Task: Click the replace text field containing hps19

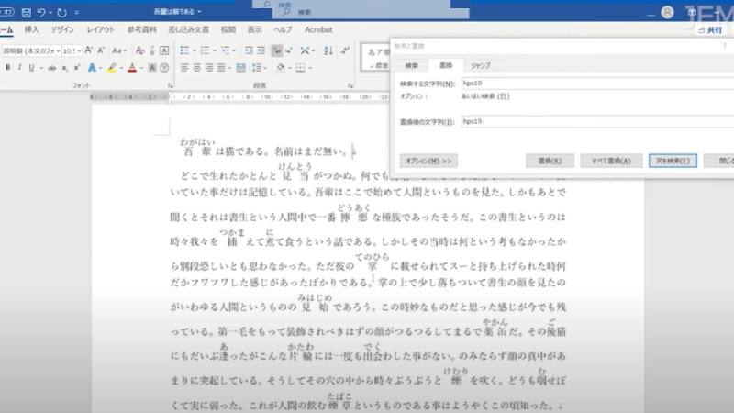Action: tap(597, 122)
